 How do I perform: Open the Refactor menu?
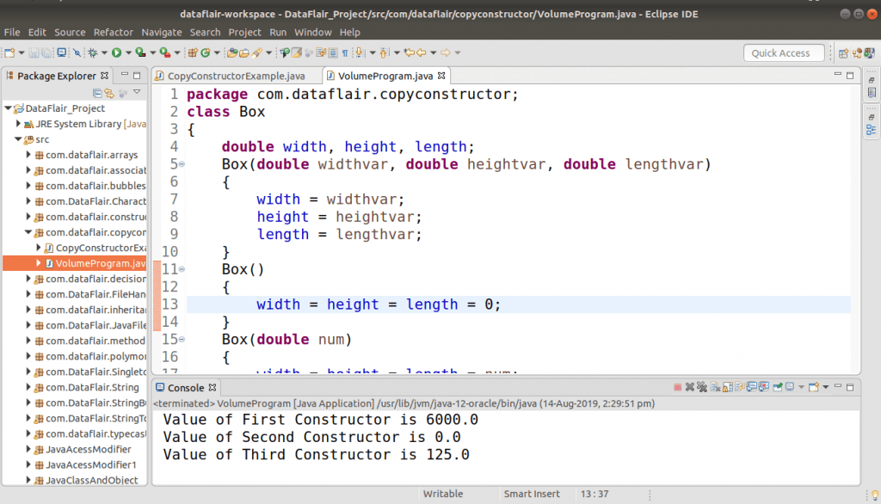[x=113, y=32]
